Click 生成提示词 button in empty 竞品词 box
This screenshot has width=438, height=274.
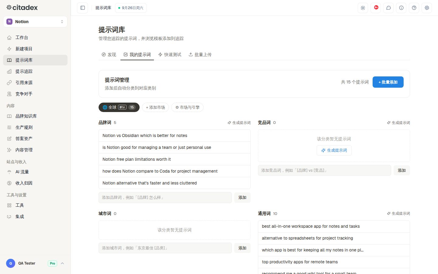coord(334,150)
